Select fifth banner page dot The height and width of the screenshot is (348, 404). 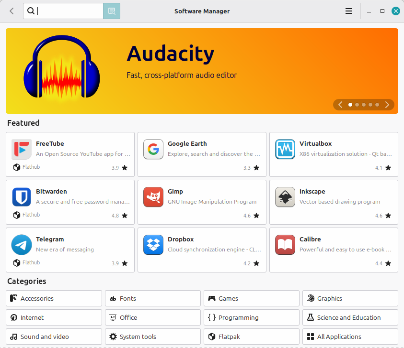point(377,105)
